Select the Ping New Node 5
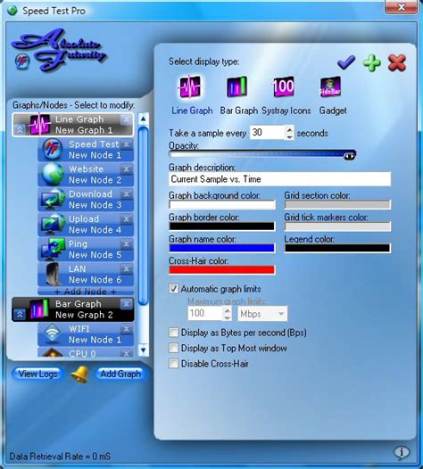The image size is (423, 469). pos(86,249)
